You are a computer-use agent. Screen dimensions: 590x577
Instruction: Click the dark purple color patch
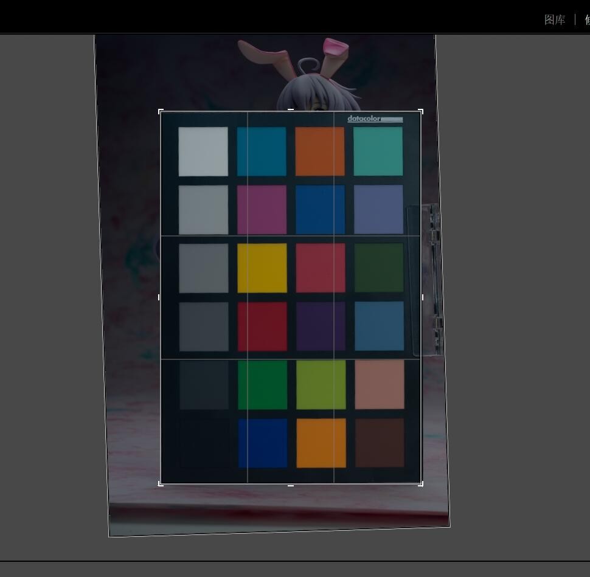321,327
